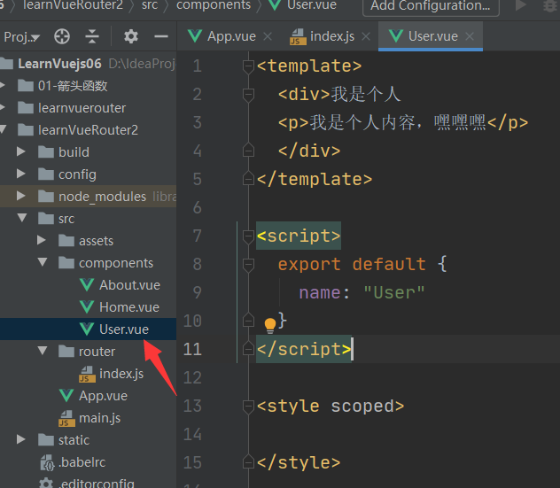Viewport: 560px width, 488px height.
Task: Fold the export default block on line 8
Action: click(x=248, y=265)
